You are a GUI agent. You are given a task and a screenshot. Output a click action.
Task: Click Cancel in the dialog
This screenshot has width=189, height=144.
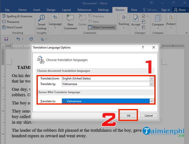pyautogui.click(x=148, y=116)
